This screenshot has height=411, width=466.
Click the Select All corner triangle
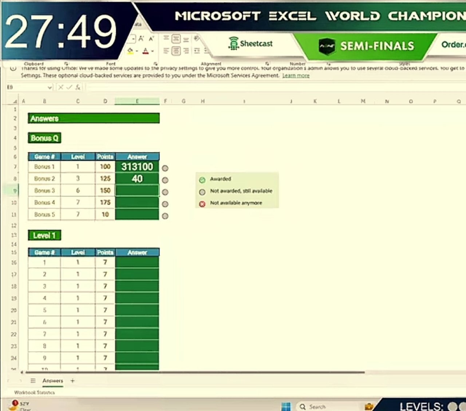(x=15, y=101)
